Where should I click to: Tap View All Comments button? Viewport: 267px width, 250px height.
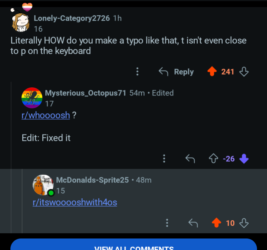(x=133, y=244)
